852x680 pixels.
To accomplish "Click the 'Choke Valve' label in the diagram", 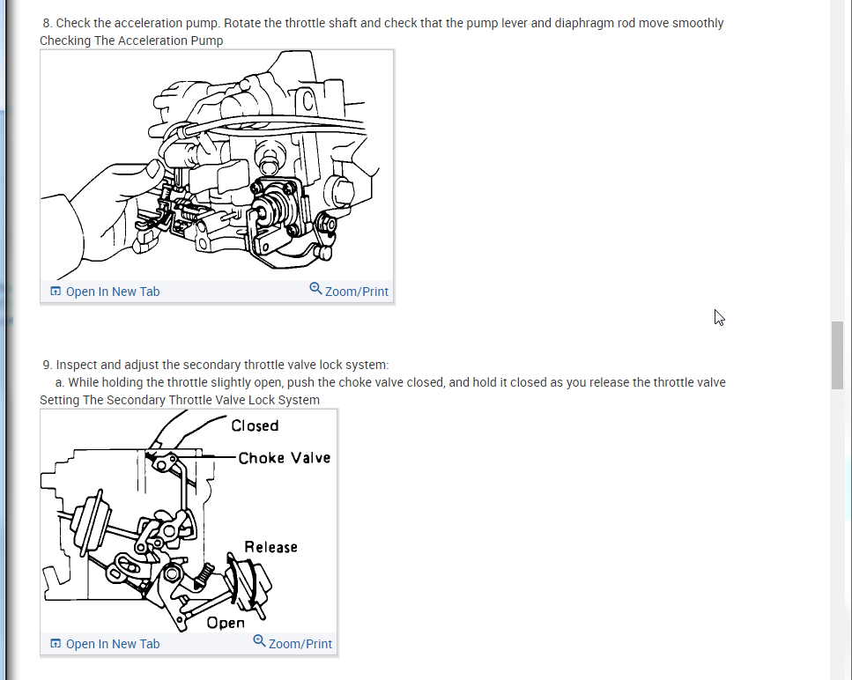I will pos(285,458).
